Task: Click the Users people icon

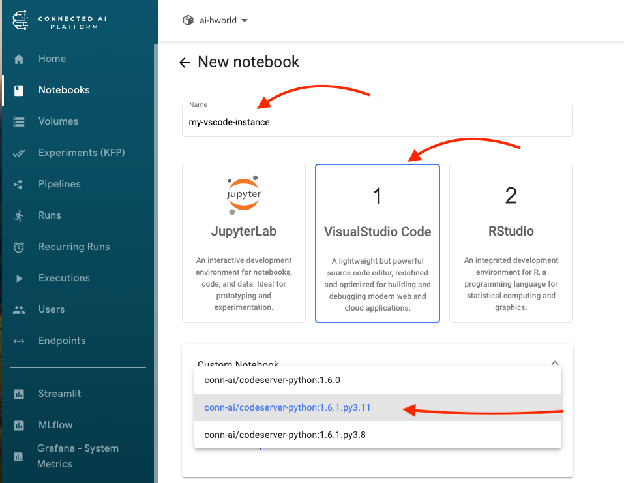Action: coord(19,309)
